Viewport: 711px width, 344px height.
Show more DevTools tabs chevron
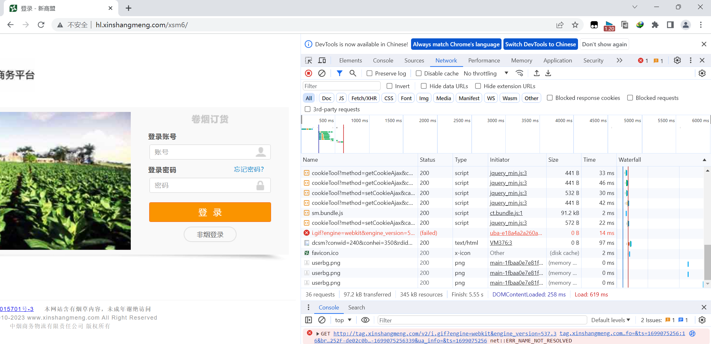(619, 60)
